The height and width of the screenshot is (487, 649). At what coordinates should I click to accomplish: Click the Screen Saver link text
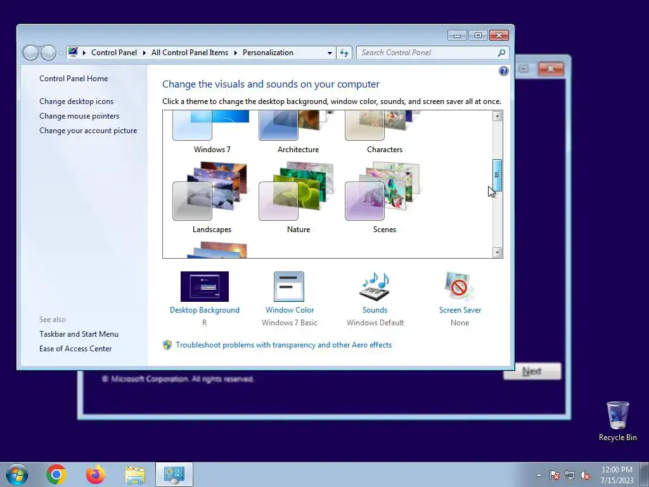coord(460,309)
